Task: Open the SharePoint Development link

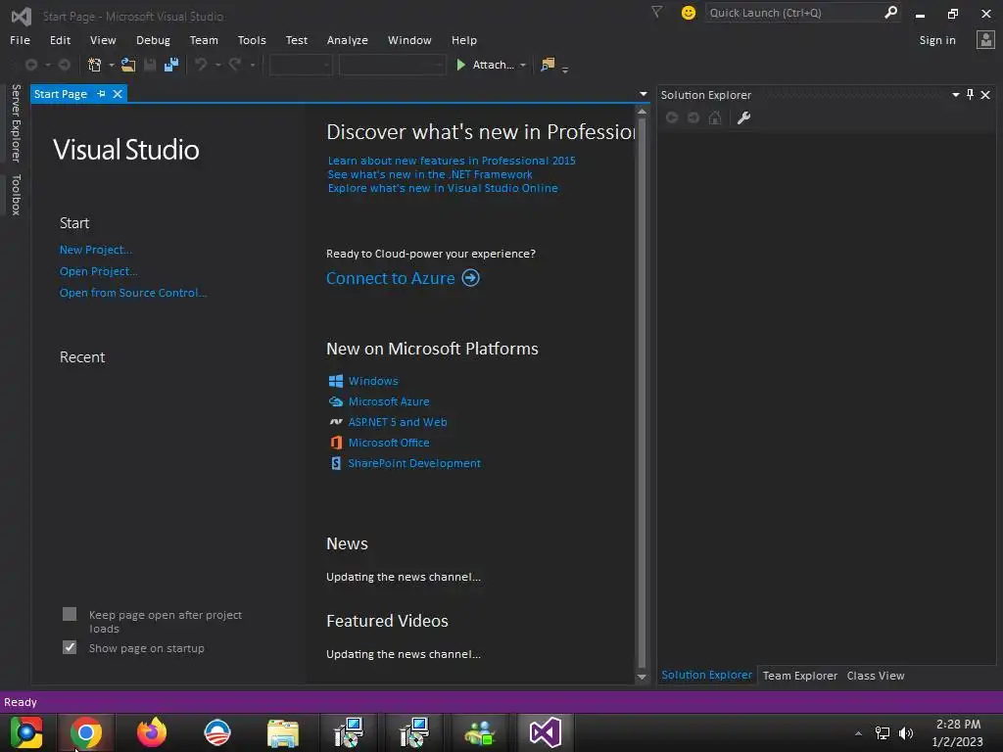Action: pos(414,463)
